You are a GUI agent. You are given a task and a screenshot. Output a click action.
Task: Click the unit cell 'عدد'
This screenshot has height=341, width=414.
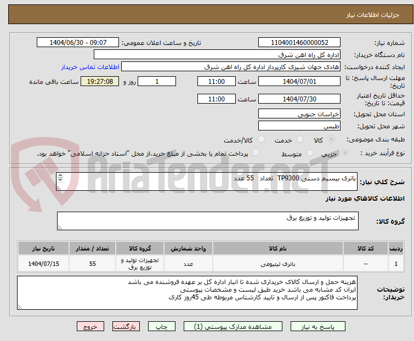point(188,264)
